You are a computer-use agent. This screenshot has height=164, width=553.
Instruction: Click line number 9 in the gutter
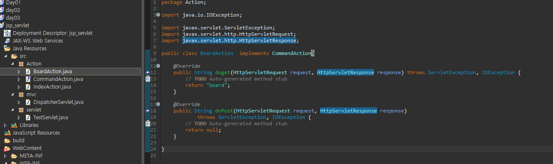coord(155,53)
